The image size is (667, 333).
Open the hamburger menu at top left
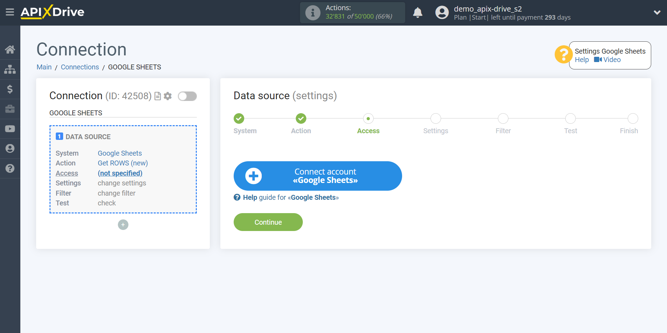(10, 12)
